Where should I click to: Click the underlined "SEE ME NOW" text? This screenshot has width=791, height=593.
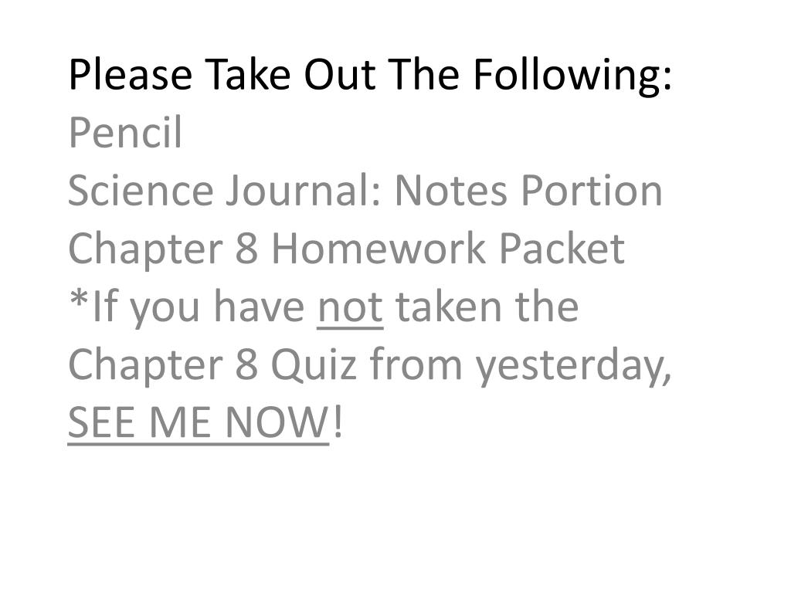[x=199, y=422]
